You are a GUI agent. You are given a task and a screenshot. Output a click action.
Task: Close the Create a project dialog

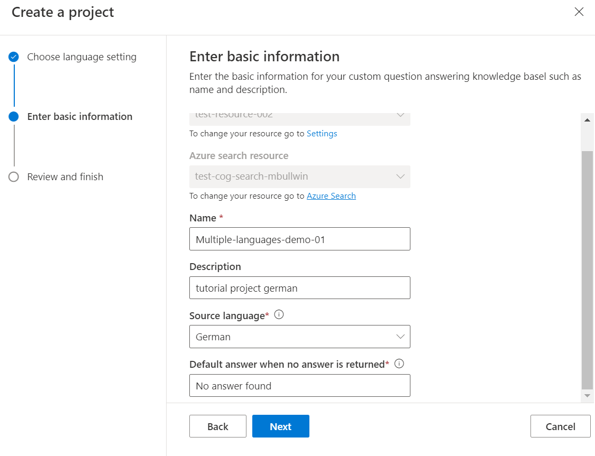579,12
